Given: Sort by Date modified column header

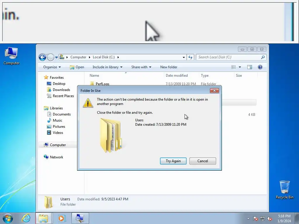Looking at the screenshot, I should tap(181, 76).
